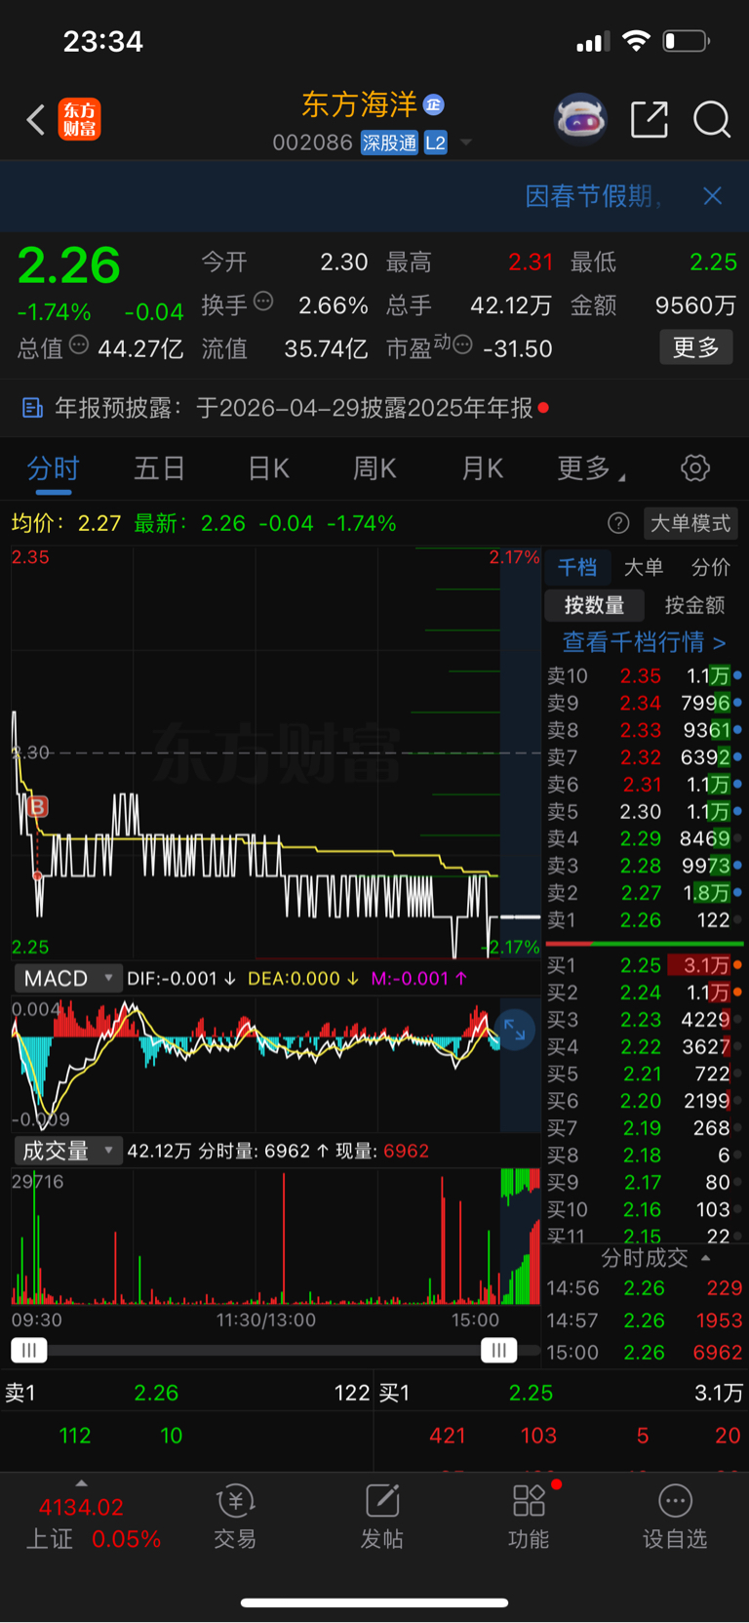Tap the 市盈 info icon
Viewport: 749px width, 1623px height.
tap(463, 345)
